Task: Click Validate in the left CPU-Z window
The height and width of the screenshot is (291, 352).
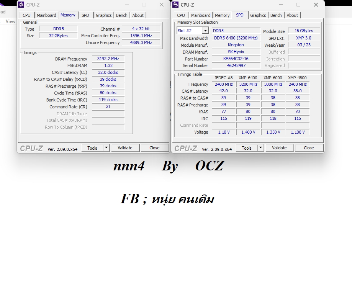Action: click(x=125, y=148)
